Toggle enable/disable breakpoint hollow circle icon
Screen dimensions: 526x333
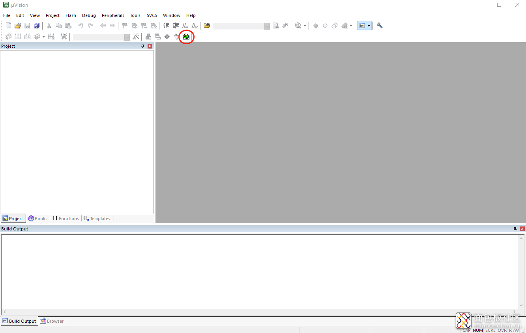(x=325, y=26)
